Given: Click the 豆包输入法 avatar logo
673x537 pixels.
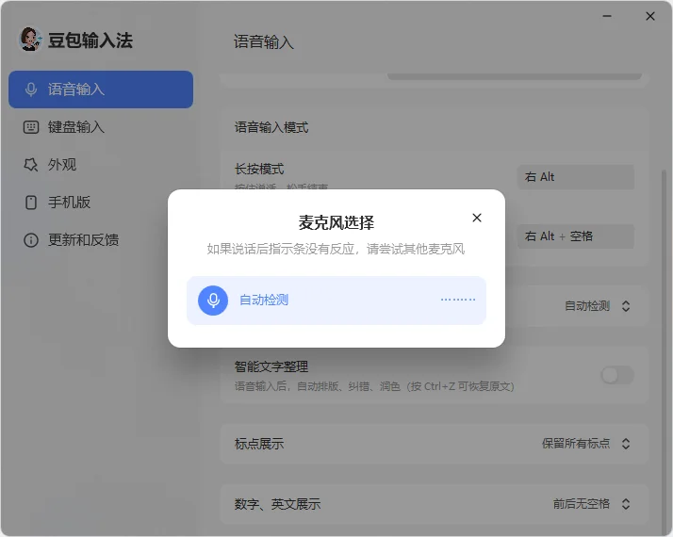Looking at the screenshot, I should [x=30, y=40].
